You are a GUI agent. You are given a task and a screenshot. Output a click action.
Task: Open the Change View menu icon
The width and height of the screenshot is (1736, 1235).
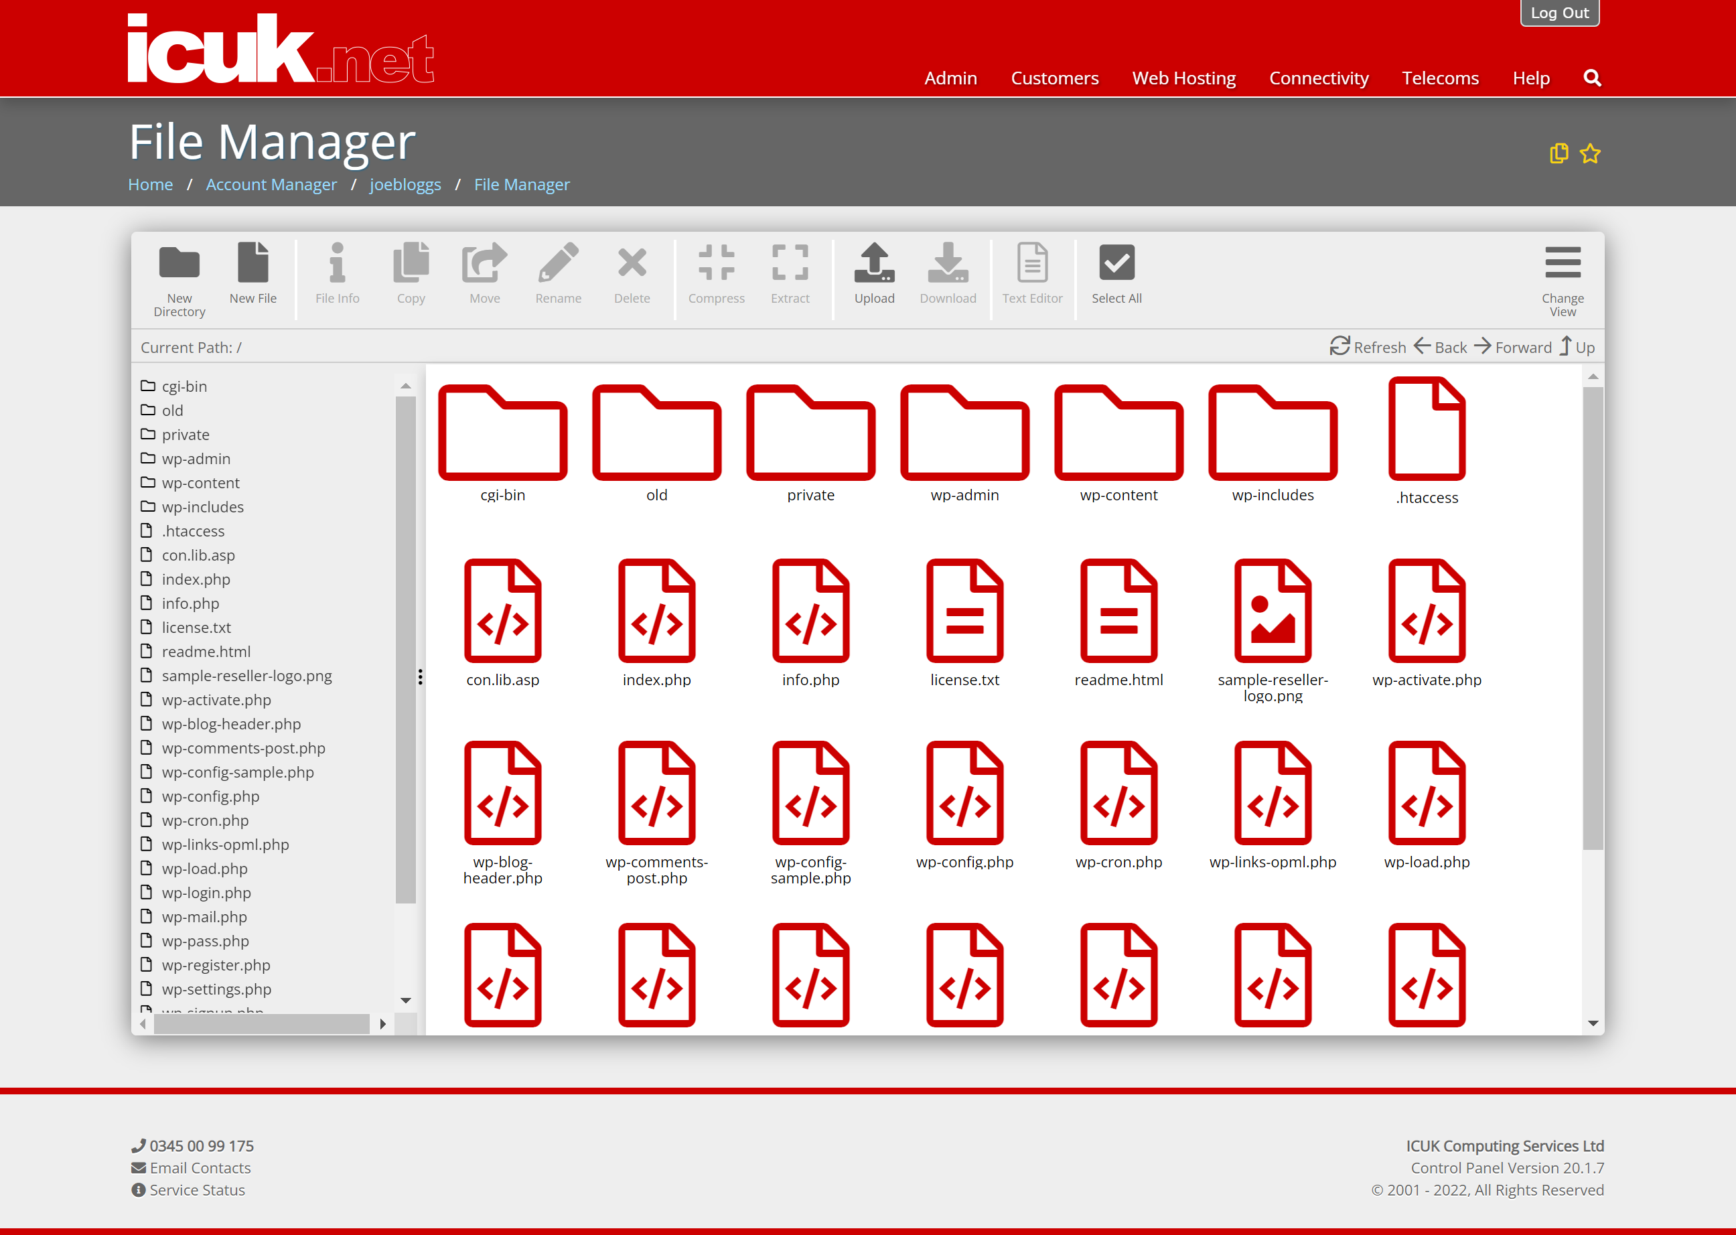(x=1563, y=263)
